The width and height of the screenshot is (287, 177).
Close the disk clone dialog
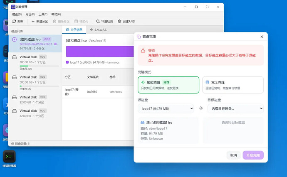pos(262,37)
